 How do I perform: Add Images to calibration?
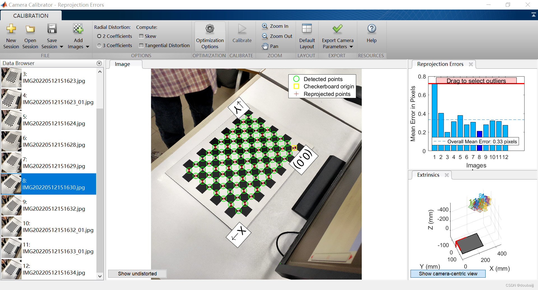(x=78, y=36)
